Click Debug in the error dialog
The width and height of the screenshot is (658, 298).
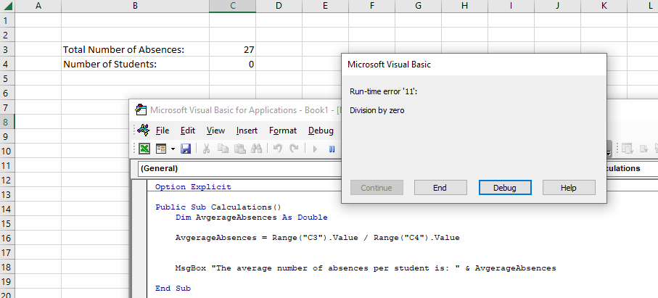(505, 188)
